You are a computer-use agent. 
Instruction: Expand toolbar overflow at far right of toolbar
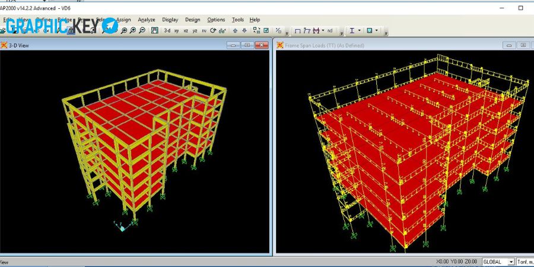pos(386,33)
